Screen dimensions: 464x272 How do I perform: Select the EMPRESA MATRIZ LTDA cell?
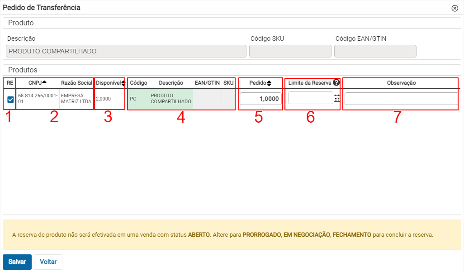(76, 98)
